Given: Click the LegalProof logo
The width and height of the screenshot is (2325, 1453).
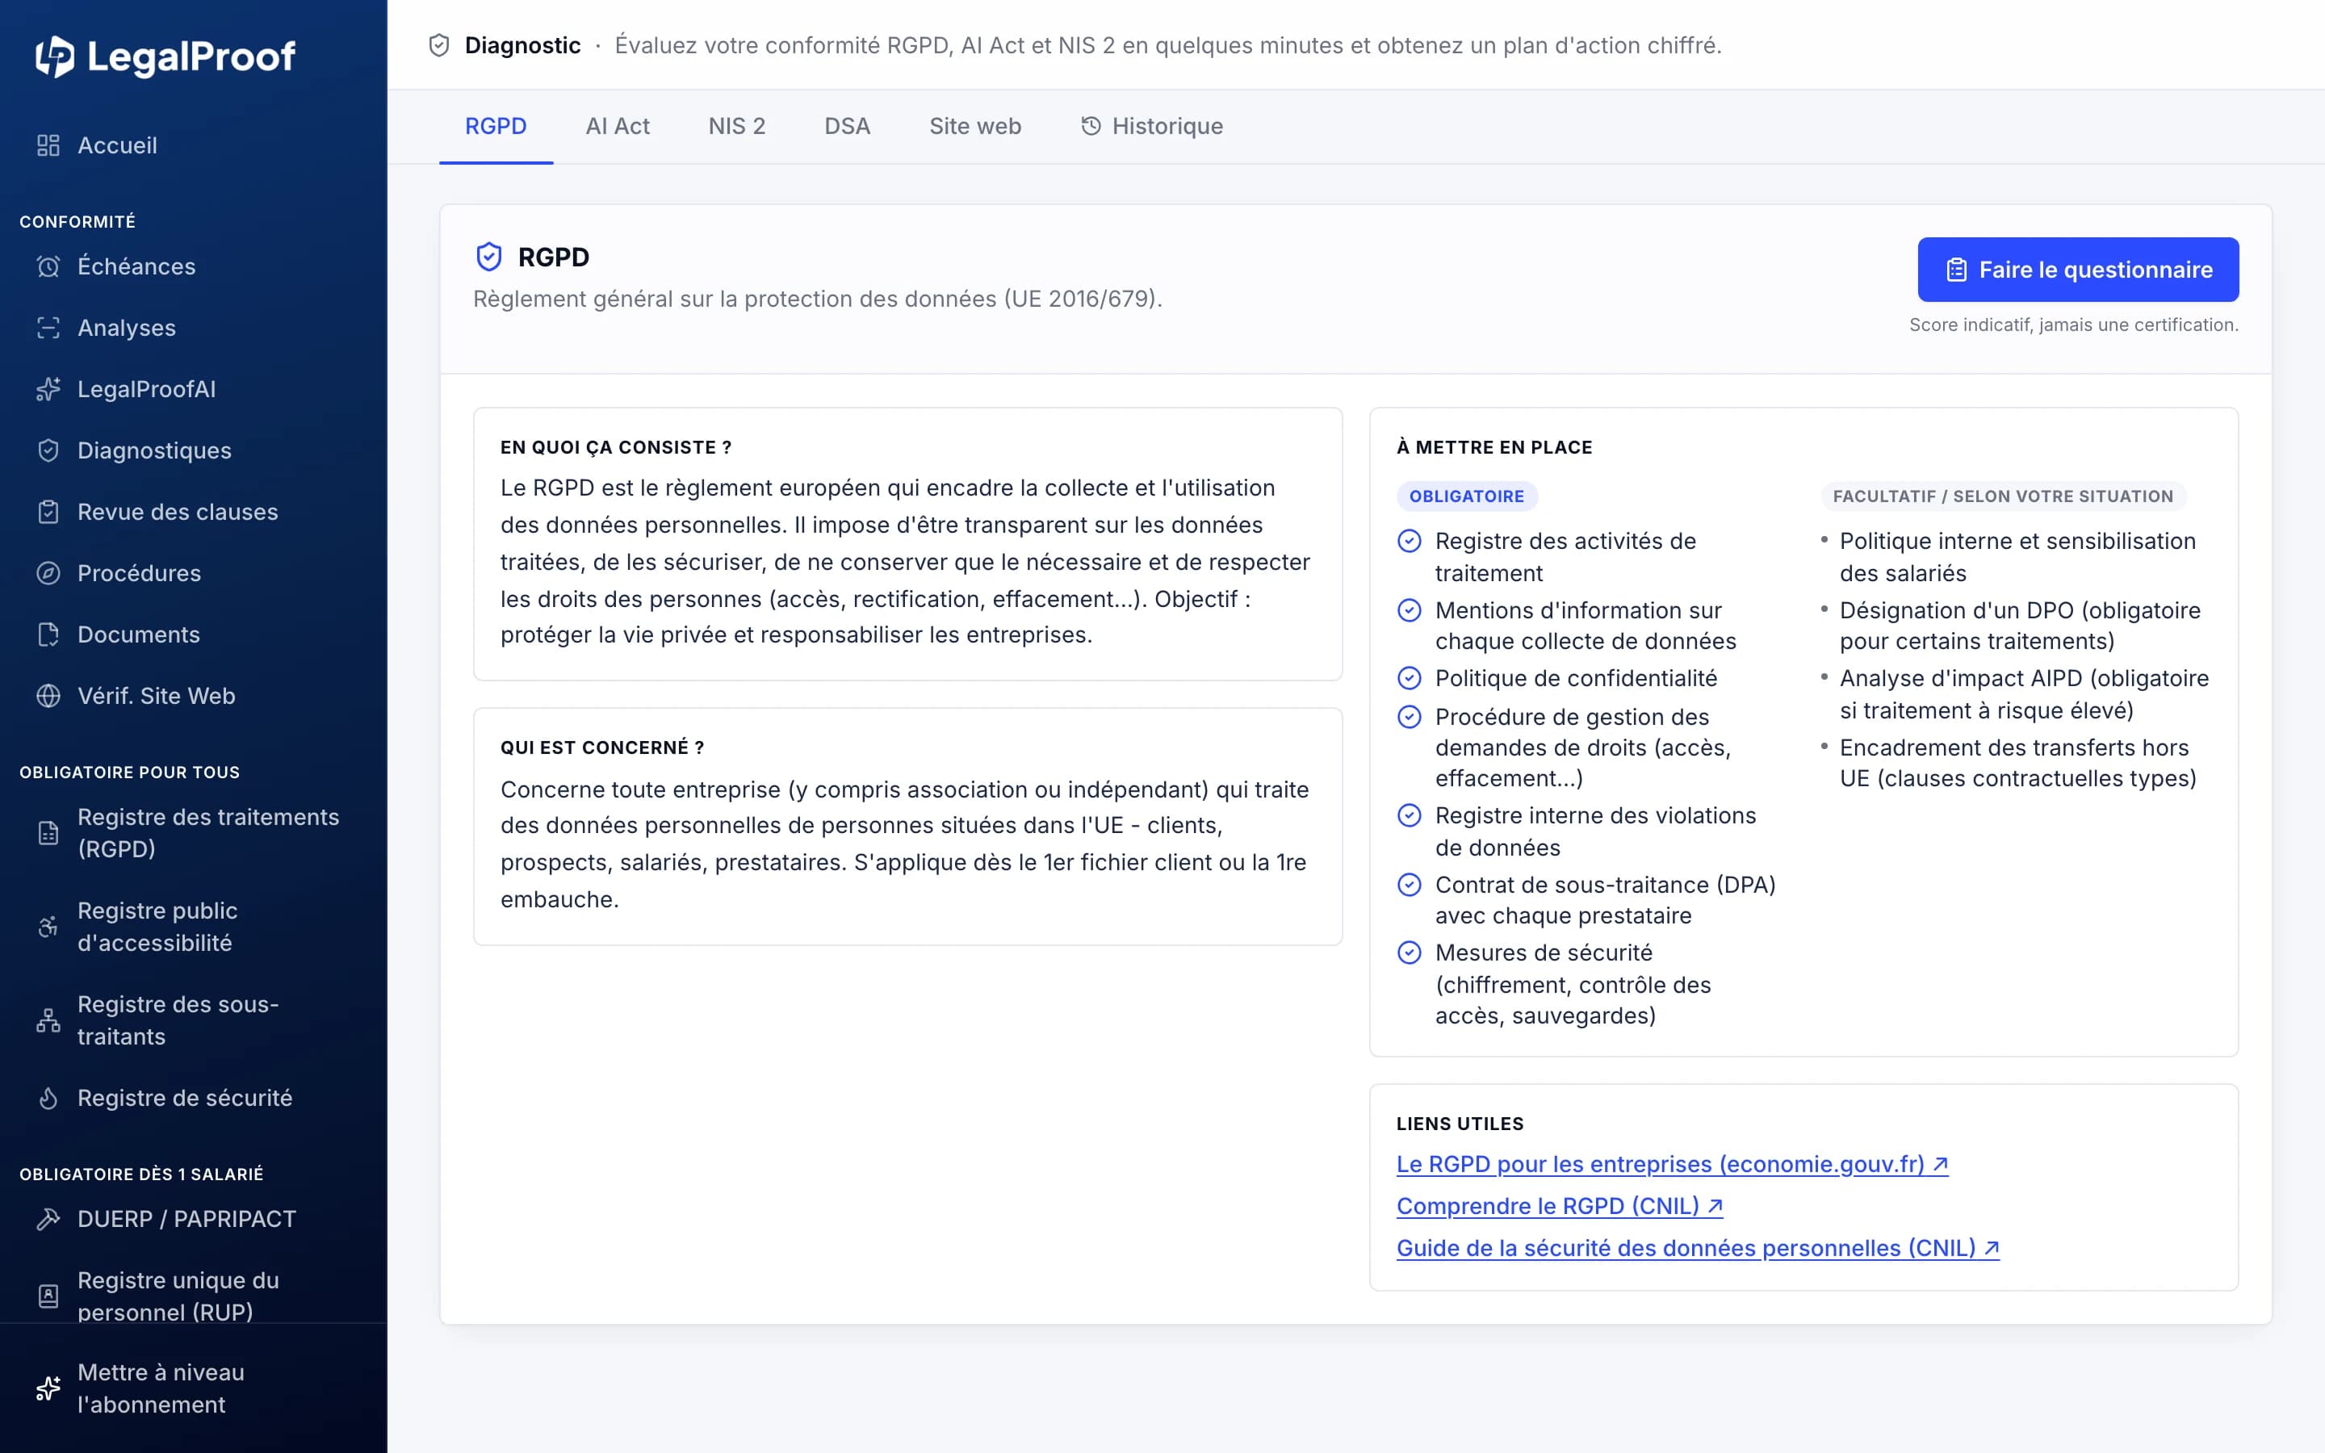Looking at the screenshot, I should [165, 57].
